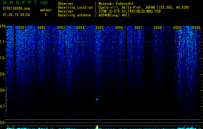Click the 0857 time marker
This screenshot has width=203, height=129.
[138, 28]
